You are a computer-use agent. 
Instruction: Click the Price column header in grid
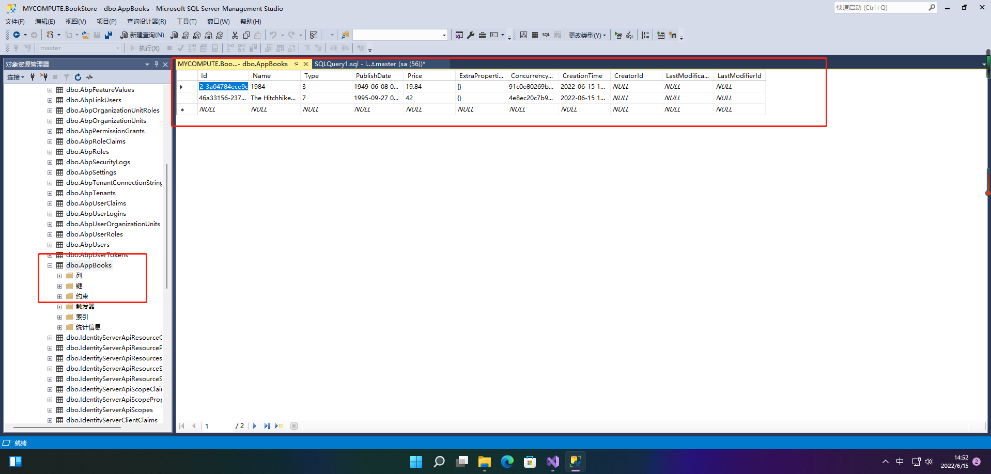tap(429, 75)
